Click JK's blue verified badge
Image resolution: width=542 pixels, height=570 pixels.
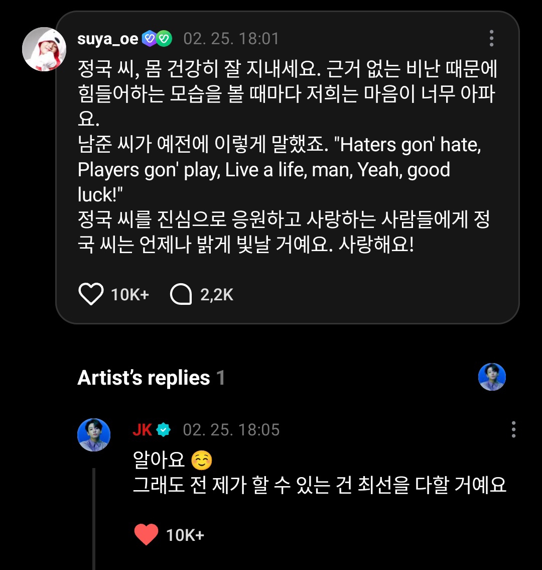(x=164, y=430)
